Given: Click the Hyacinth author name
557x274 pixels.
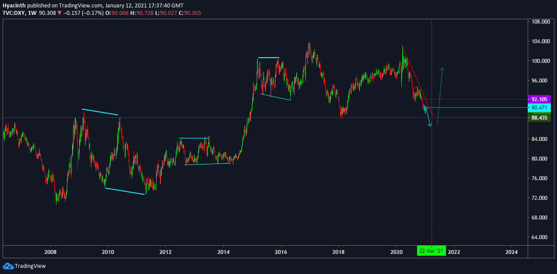Looking at the screenshot, I should pyautogui.click(x=14, y=5).
